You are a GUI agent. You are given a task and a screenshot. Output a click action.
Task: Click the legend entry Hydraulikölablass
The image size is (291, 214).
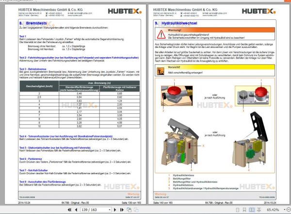pyautogui.click(x=183, y=185)
